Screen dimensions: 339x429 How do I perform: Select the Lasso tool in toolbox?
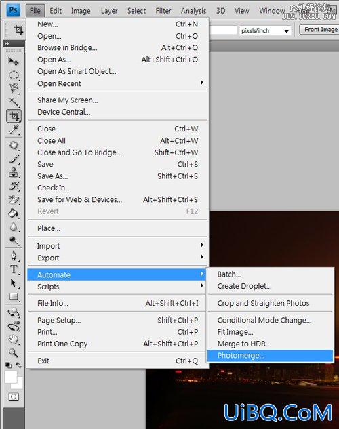14,88
